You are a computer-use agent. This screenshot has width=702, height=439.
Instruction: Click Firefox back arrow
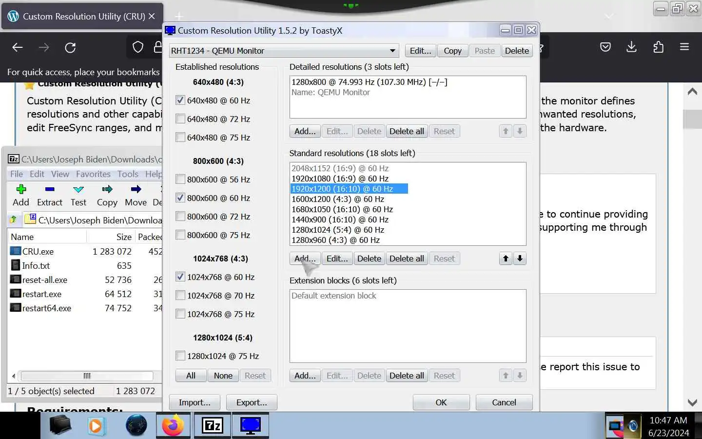(x=18, y=47)
